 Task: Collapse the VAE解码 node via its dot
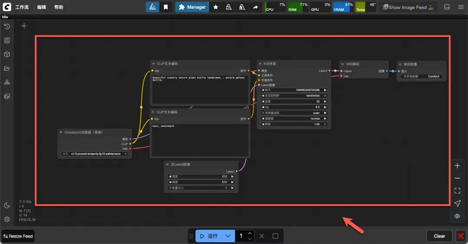[342, 64]
